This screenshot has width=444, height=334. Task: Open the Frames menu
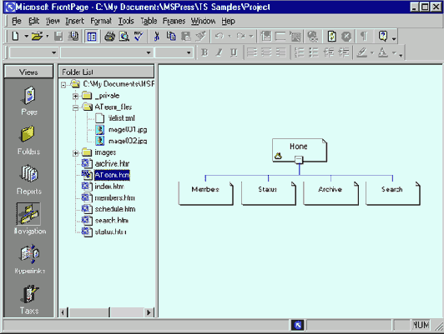174,21
